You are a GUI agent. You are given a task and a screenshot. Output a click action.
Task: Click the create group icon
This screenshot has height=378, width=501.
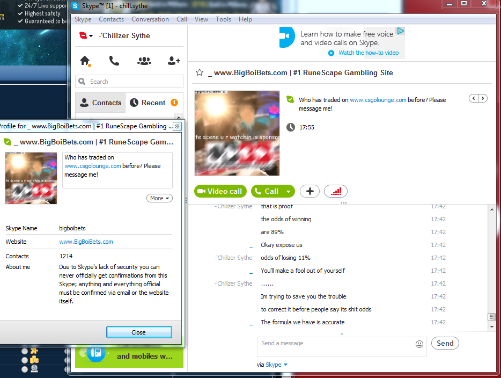pyautogui.click(x=144, y=61)
